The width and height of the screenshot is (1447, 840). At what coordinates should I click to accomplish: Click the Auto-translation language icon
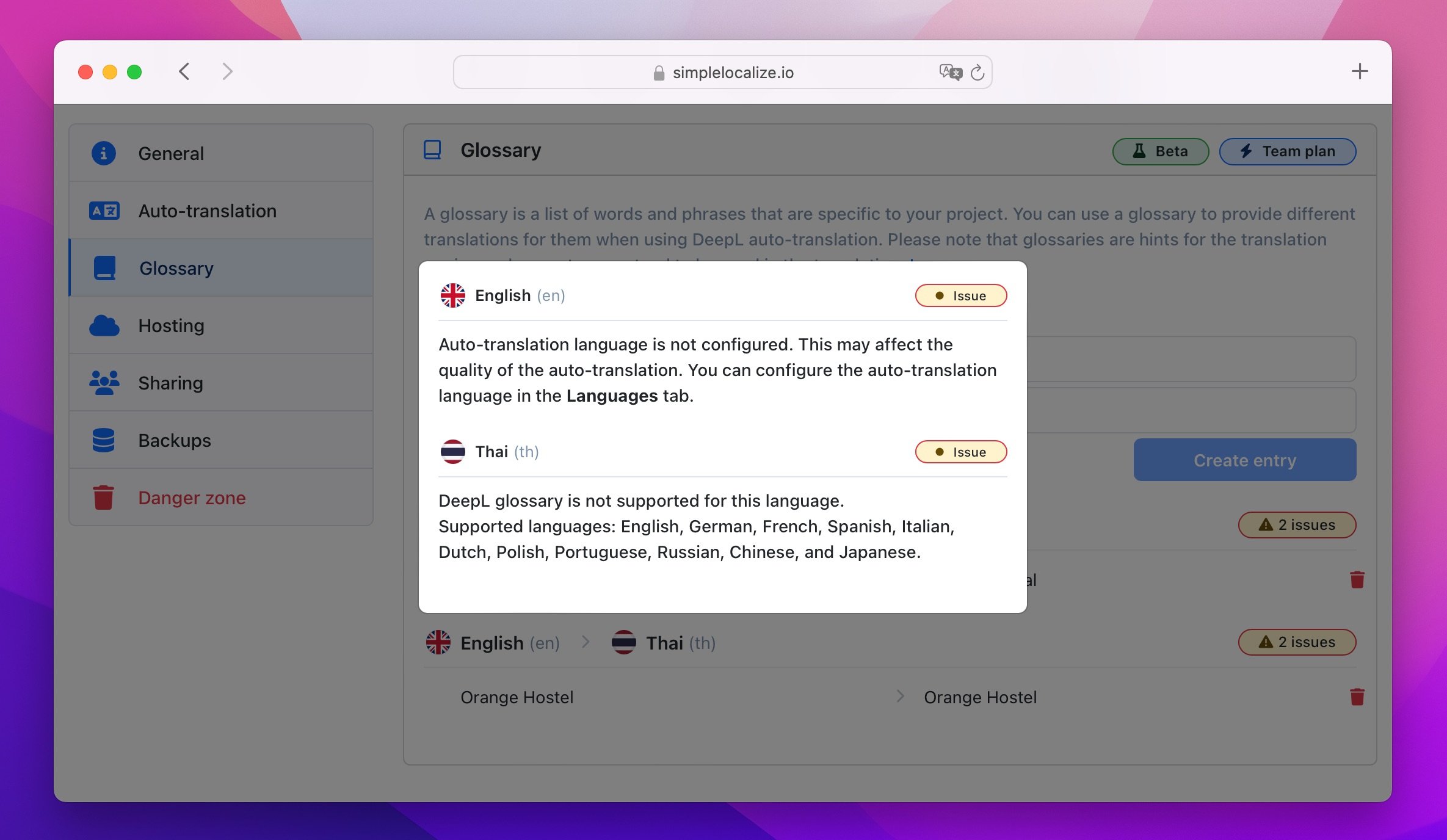104,211
